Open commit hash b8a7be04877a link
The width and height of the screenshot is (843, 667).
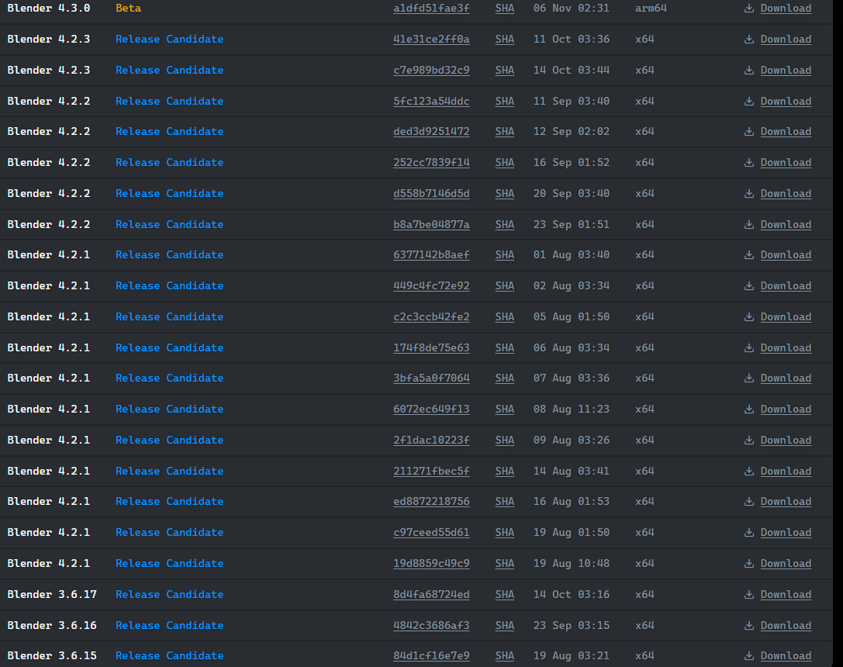[431, 225]
